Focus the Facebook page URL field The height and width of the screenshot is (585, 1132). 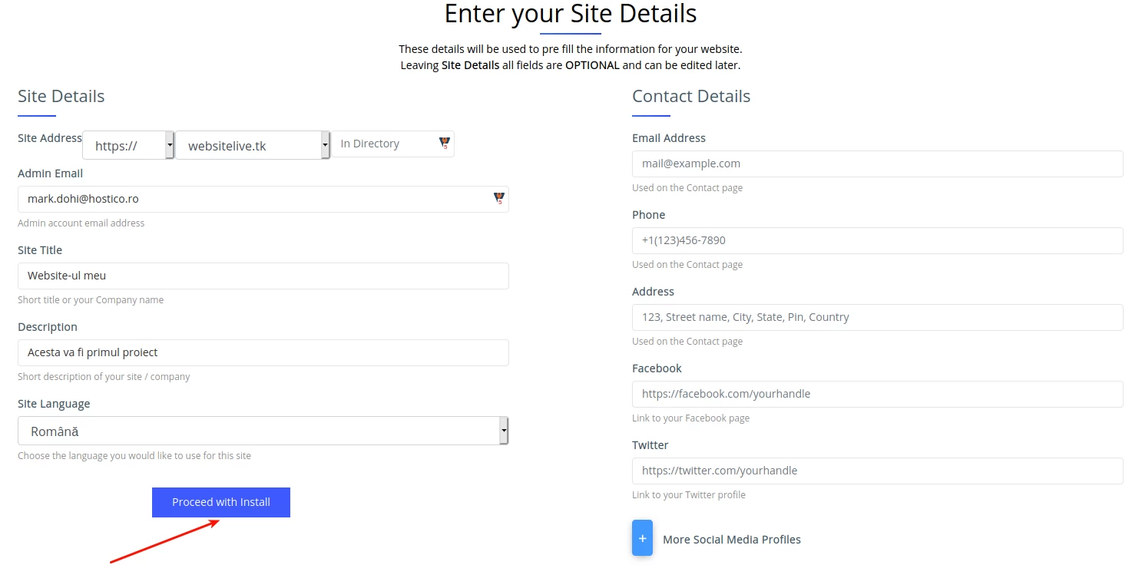point(876,394)
